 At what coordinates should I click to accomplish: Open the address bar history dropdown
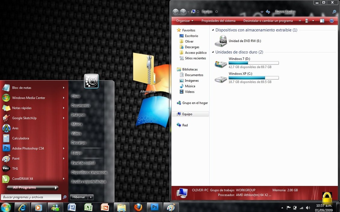[x=262, y=12]
